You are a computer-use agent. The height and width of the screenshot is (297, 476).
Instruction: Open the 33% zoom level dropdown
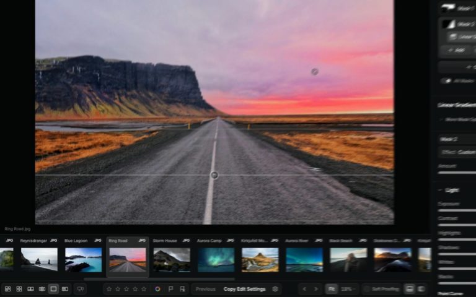(x=348, y=289)
